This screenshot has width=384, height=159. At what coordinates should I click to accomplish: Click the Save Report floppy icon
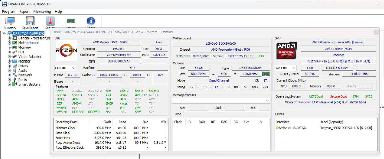pyautogui.click(x=30, y=21)
